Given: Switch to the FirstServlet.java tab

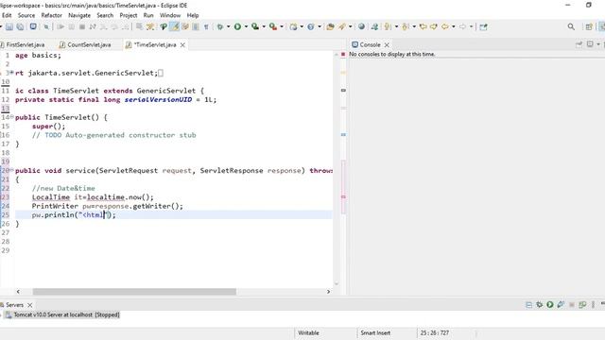Looking at the screenshot, I should tap(24, 44).
